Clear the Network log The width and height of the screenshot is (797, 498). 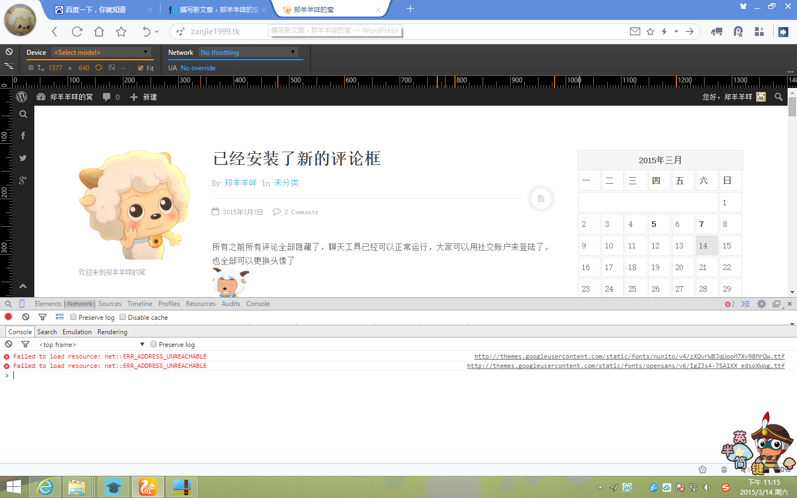click(x=25, y=317)
